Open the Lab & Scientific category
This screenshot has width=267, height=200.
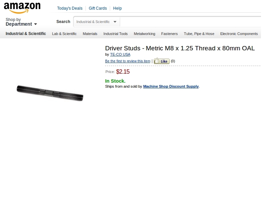click(64, 34)
